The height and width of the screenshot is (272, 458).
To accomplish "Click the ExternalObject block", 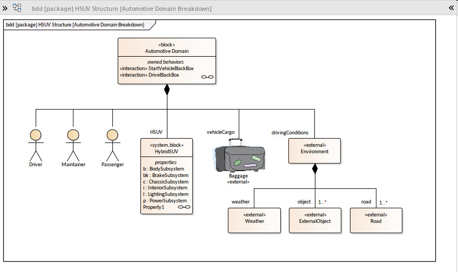I will [x=315, y=220].
